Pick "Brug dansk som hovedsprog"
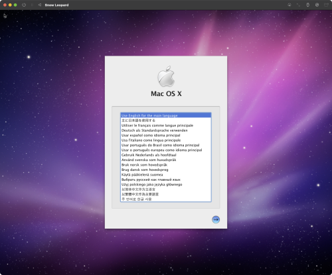332x275 pixels. [x=166, y=170]
